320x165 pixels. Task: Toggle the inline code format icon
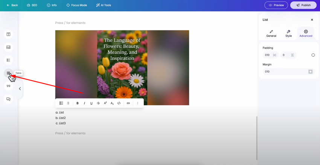tap(119, 103)
